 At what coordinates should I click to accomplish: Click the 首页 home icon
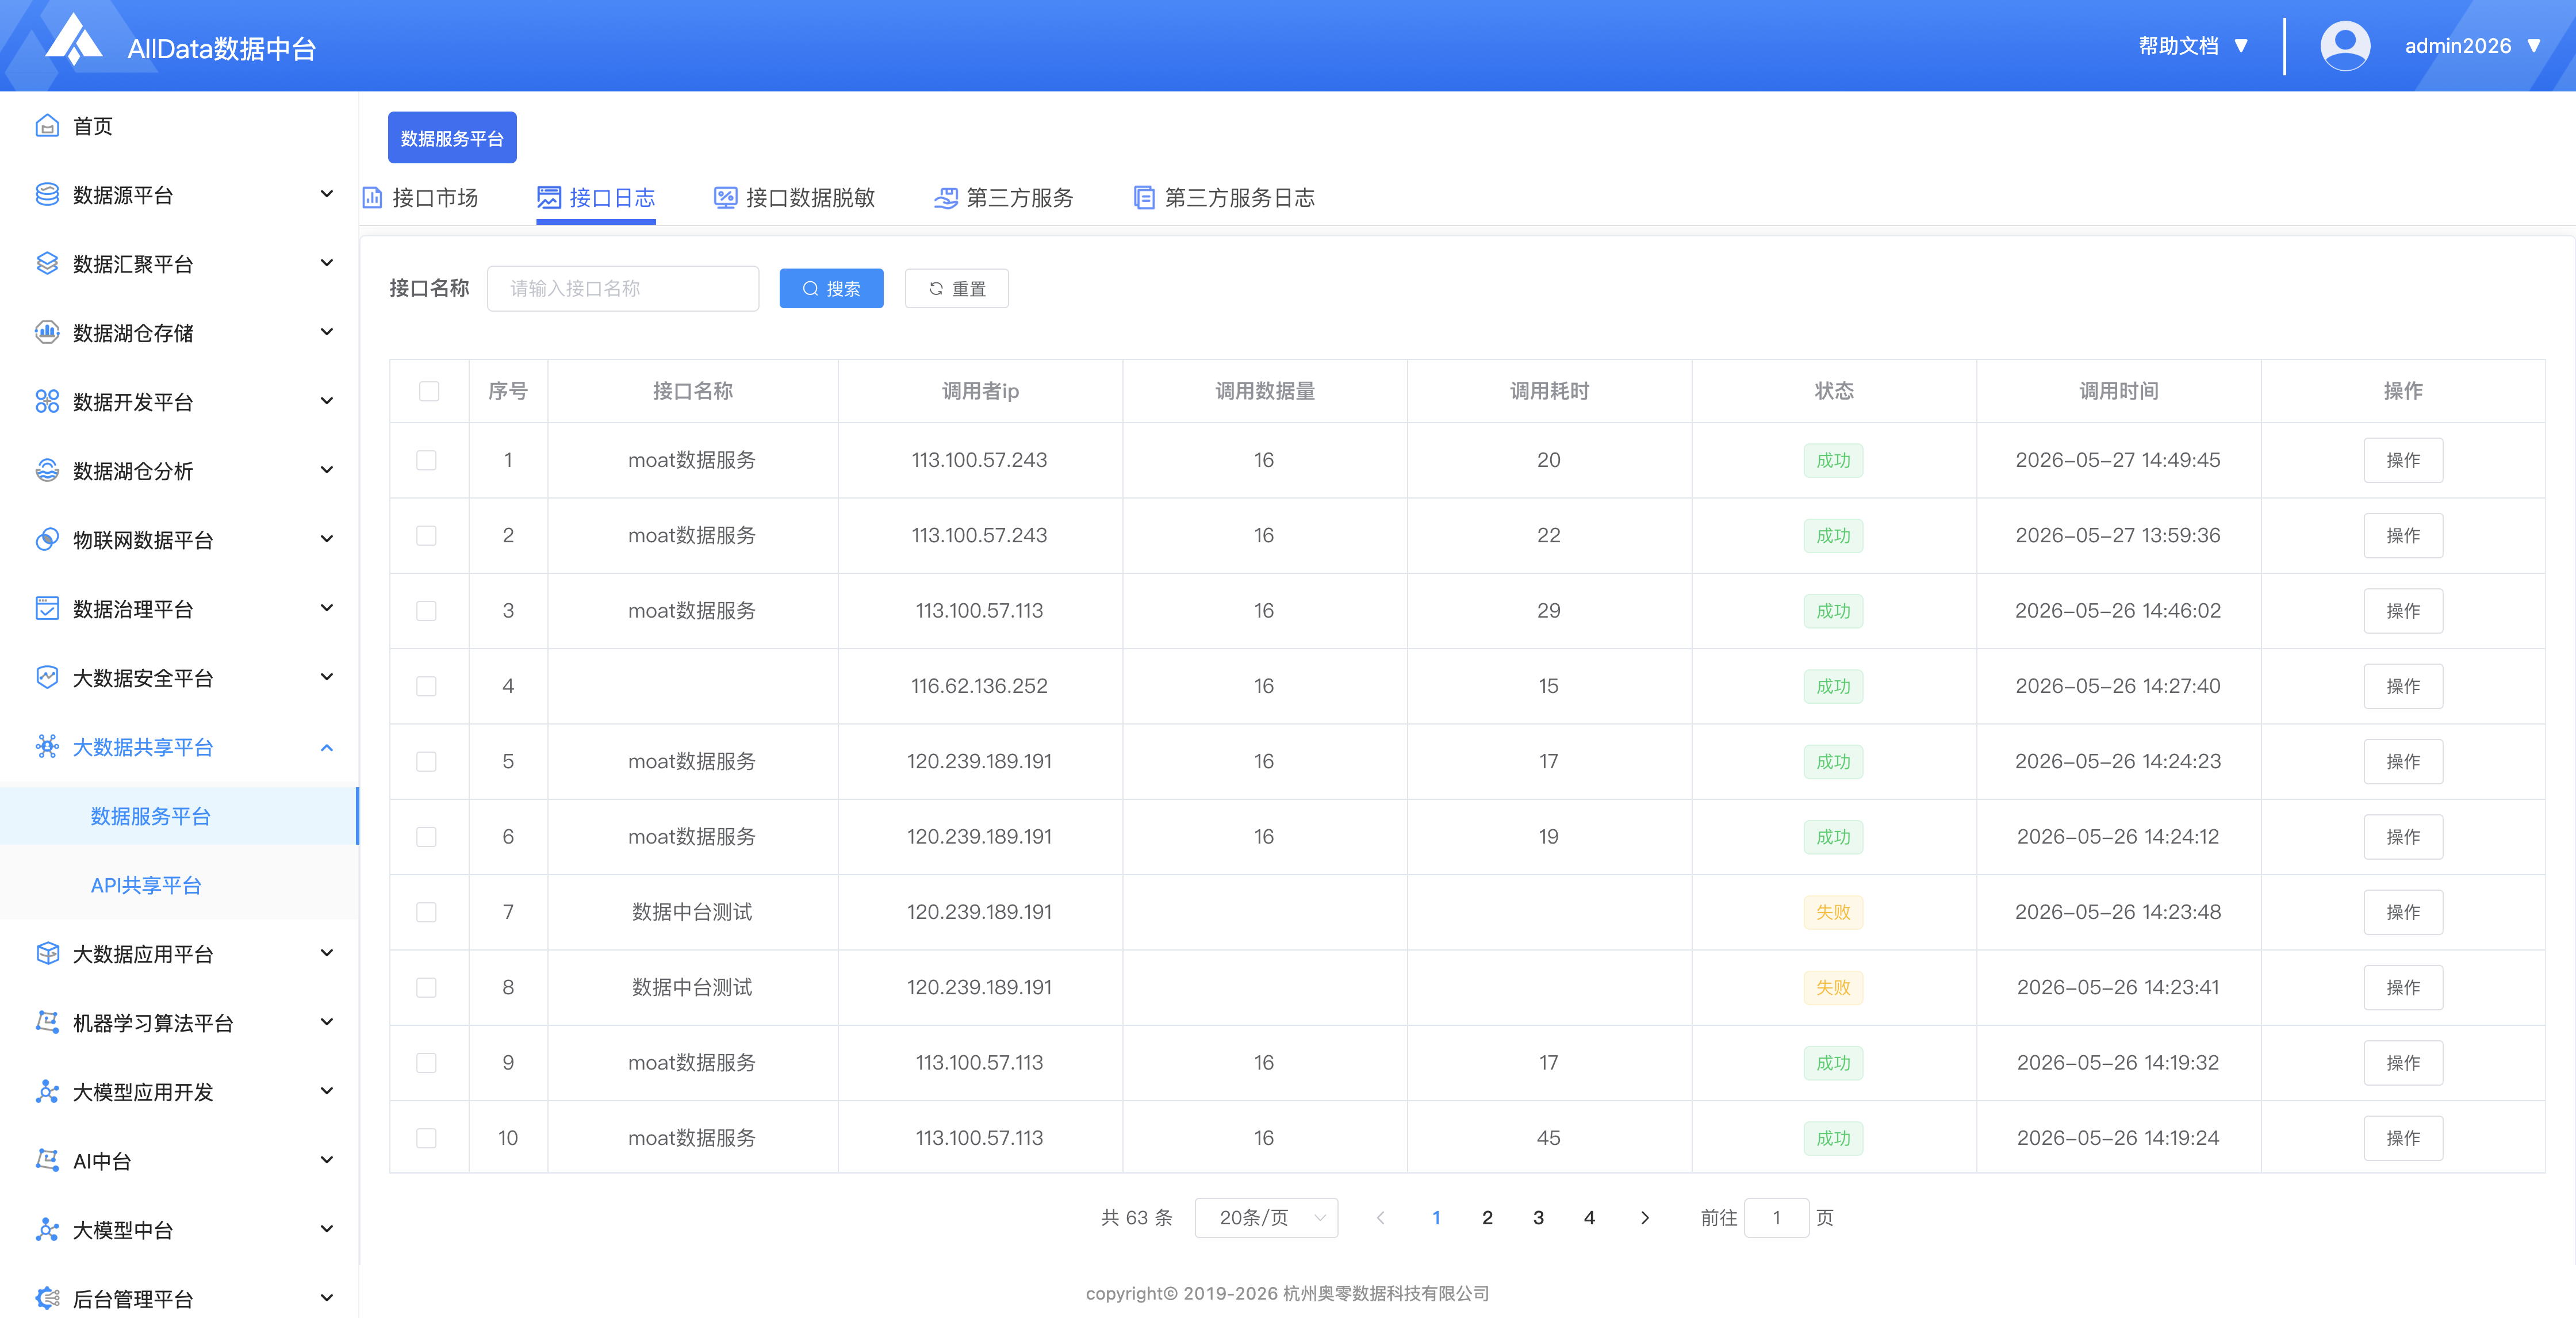tap(47, 126)
